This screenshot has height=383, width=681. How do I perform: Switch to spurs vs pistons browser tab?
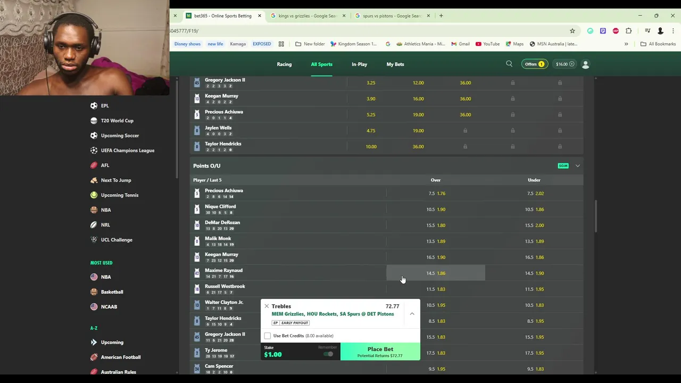392,15
